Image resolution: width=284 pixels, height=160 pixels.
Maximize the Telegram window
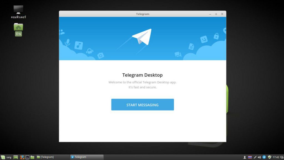coord(216,14)
